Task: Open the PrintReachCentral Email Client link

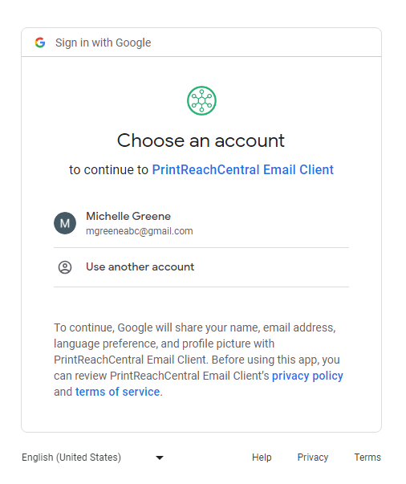Action: [243, 170]
